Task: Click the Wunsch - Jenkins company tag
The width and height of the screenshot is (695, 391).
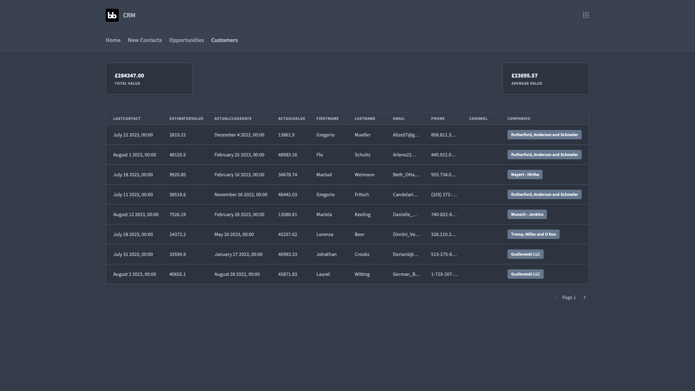Action: (527, 214)
